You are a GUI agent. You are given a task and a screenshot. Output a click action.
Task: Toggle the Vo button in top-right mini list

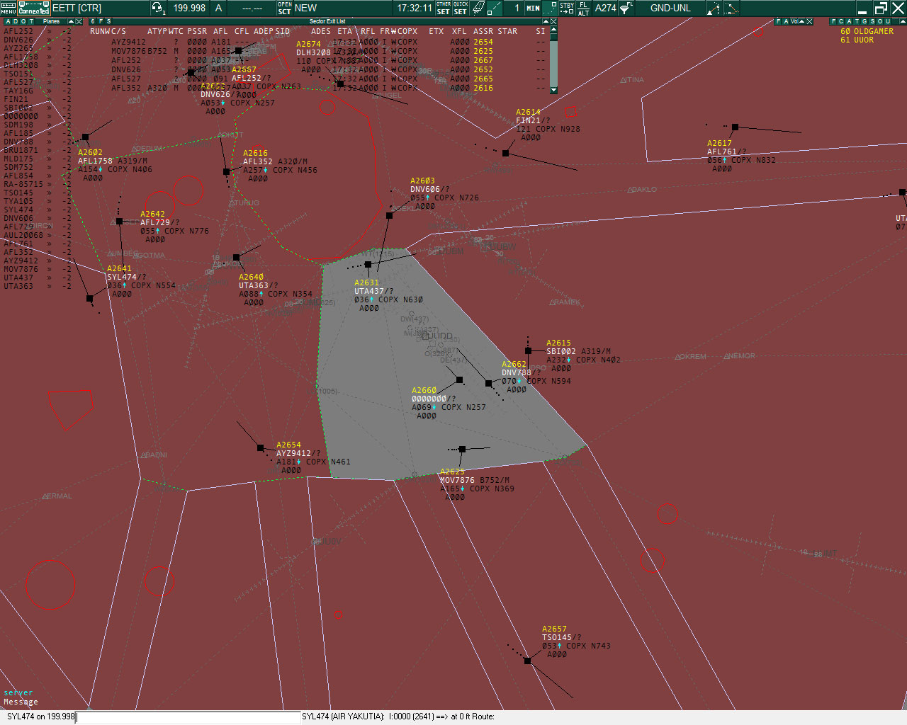tap(794, 21)
